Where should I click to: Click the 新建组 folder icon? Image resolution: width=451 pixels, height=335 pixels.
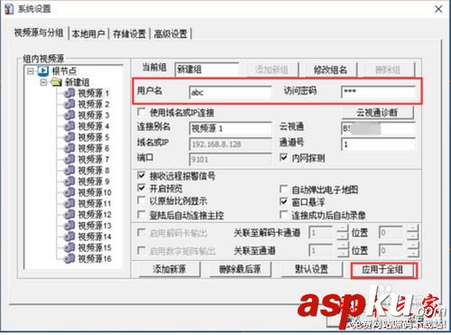tap(56, 82)
